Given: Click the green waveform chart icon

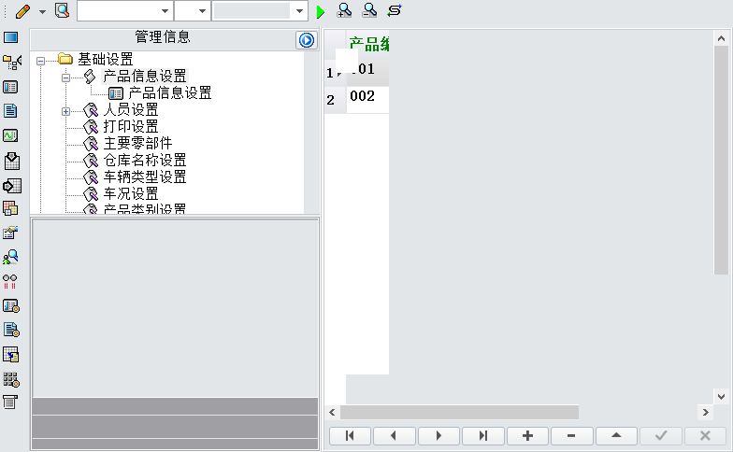Looking at the screenshot, I should click(11, 136).
